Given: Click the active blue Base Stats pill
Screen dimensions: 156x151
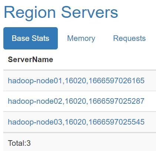Looking at the screenshot, I should tap(30, 38).
